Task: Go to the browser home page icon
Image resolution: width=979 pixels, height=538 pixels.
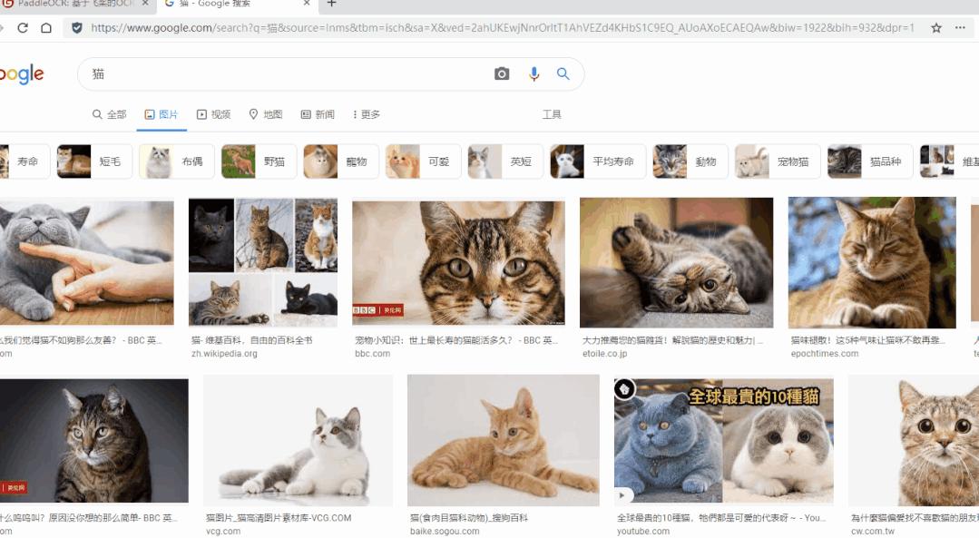Action: pyautogui.click(x=46, y=28)
